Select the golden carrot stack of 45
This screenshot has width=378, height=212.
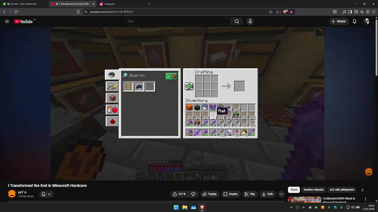[x=244, y=132]
